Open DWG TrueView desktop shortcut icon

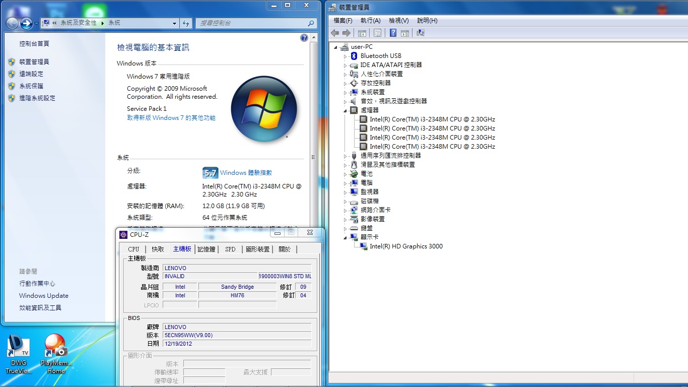19,345
